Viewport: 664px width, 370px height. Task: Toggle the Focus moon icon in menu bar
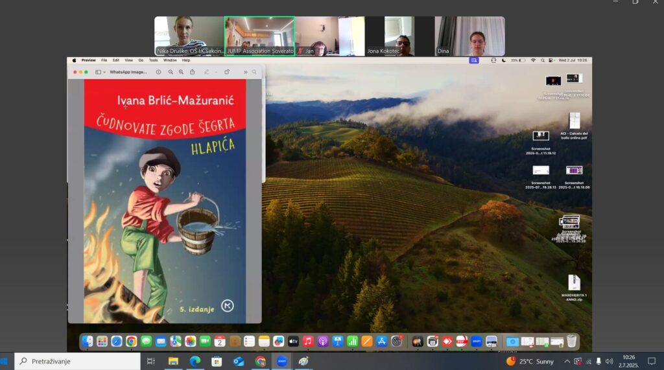[x=503, y=60]
